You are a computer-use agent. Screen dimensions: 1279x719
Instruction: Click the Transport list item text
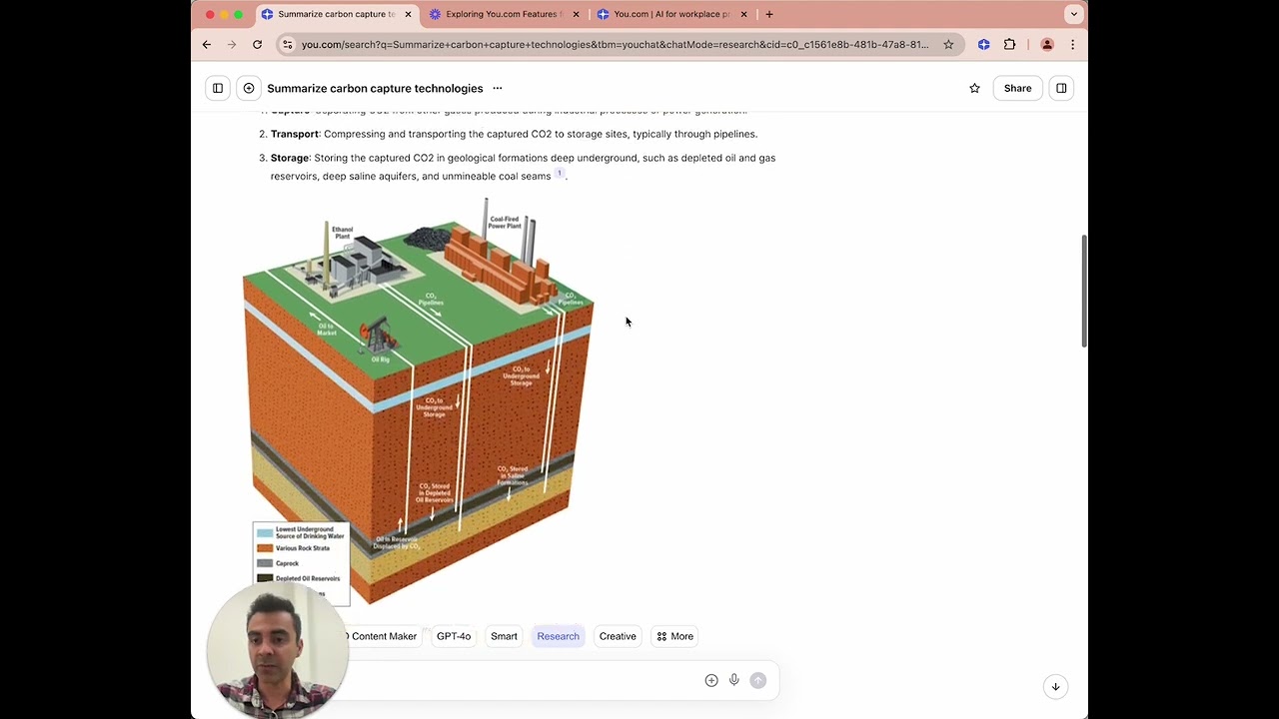pyautogui.click(x=514, y=134)
